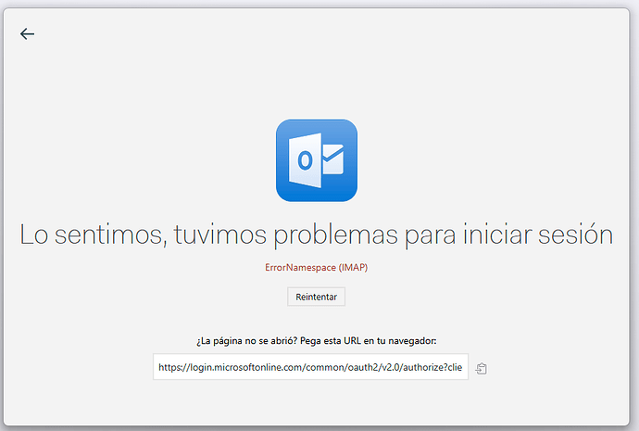Click the back arrow
The image size is (639, 431).
coord(27,34)
